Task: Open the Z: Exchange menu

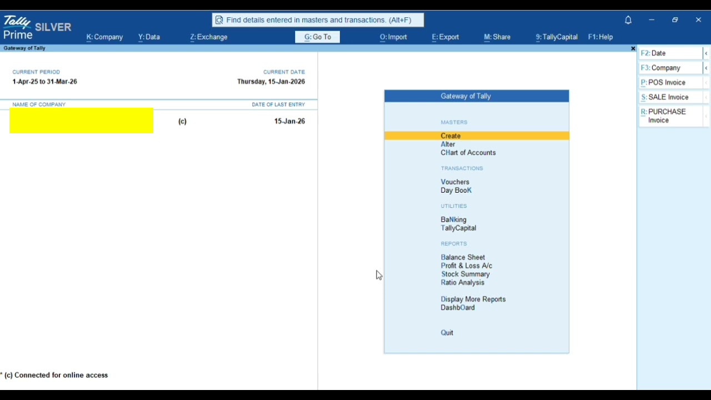Action: [209, 37]
